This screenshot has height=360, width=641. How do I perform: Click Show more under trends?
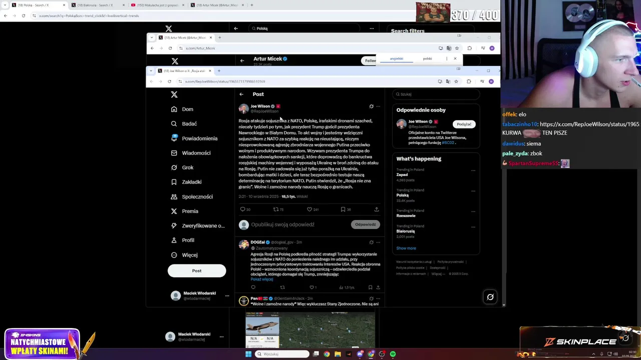pyautogui.click(x=406, y=248)
